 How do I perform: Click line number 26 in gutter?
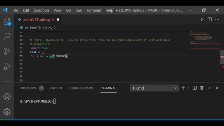point(21,68)
